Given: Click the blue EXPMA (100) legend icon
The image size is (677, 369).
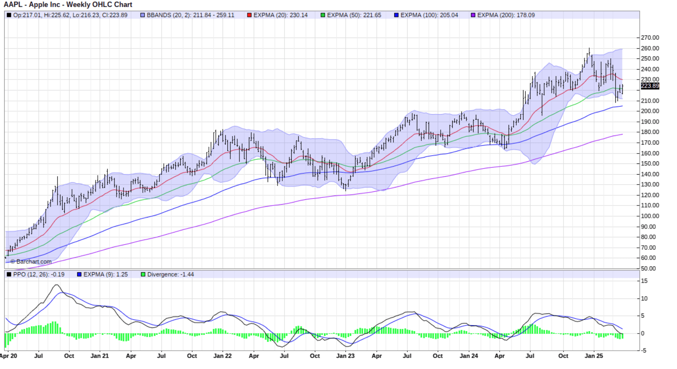Looking at the screenshot, I should [x=396, y=14].
